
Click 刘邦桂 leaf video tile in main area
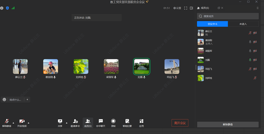(81, 67)
